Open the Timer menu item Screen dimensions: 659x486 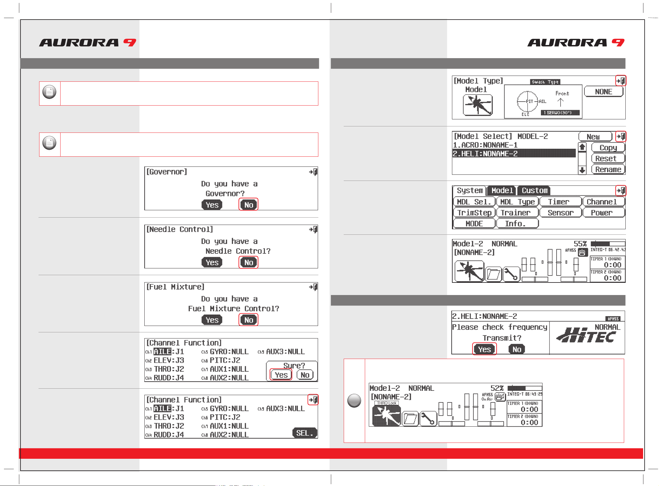[561, 202]
